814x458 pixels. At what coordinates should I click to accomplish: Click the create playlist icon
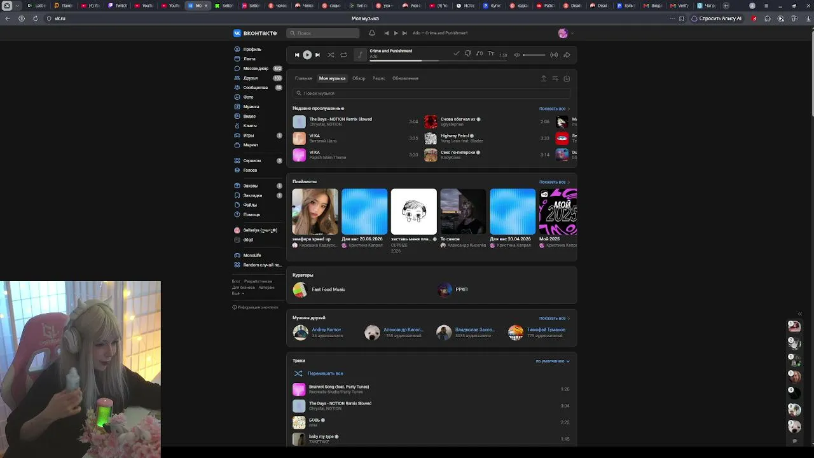pyautogui.click(x=555, y=78)
